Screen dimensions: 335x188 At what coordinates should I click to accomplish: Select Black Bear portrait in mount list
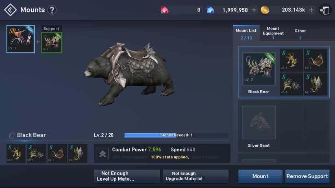point(259,68)
